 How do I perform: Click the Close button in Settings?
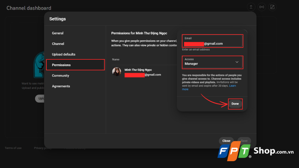pyautogui.click(x=226, y=141)
